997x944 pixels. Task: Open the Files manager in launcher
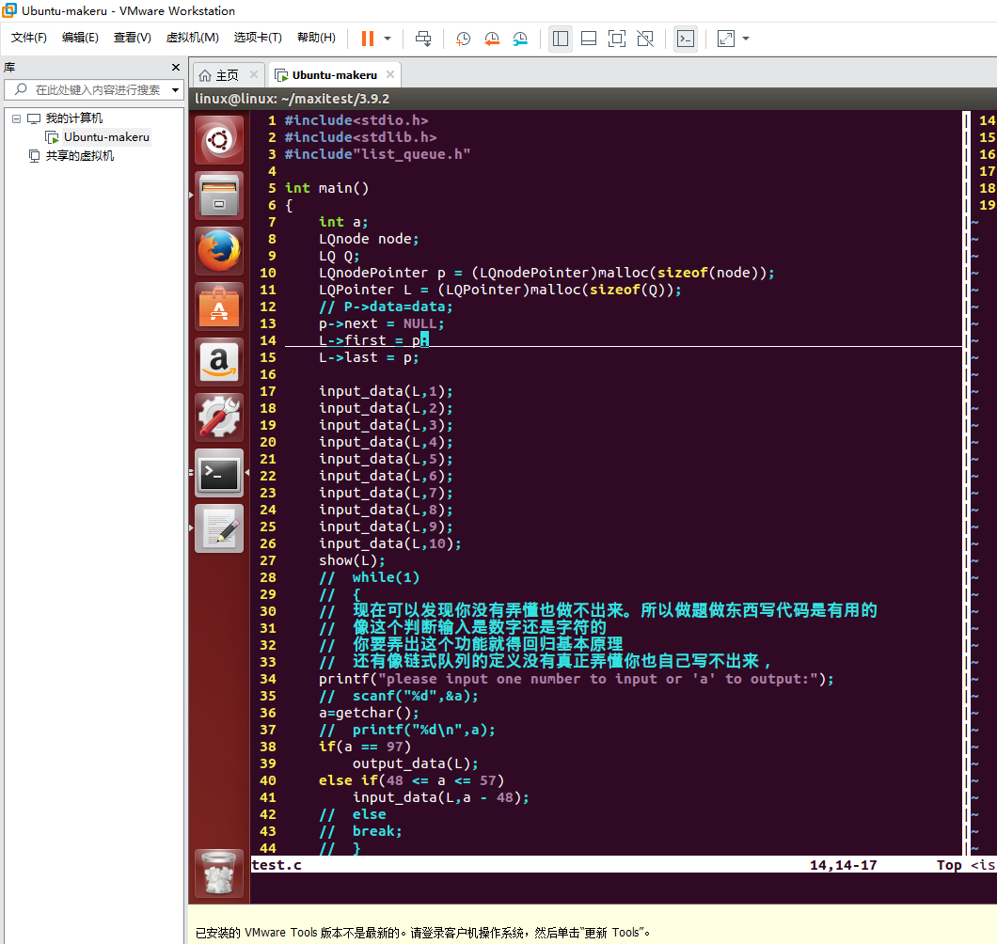pos(219,196)
